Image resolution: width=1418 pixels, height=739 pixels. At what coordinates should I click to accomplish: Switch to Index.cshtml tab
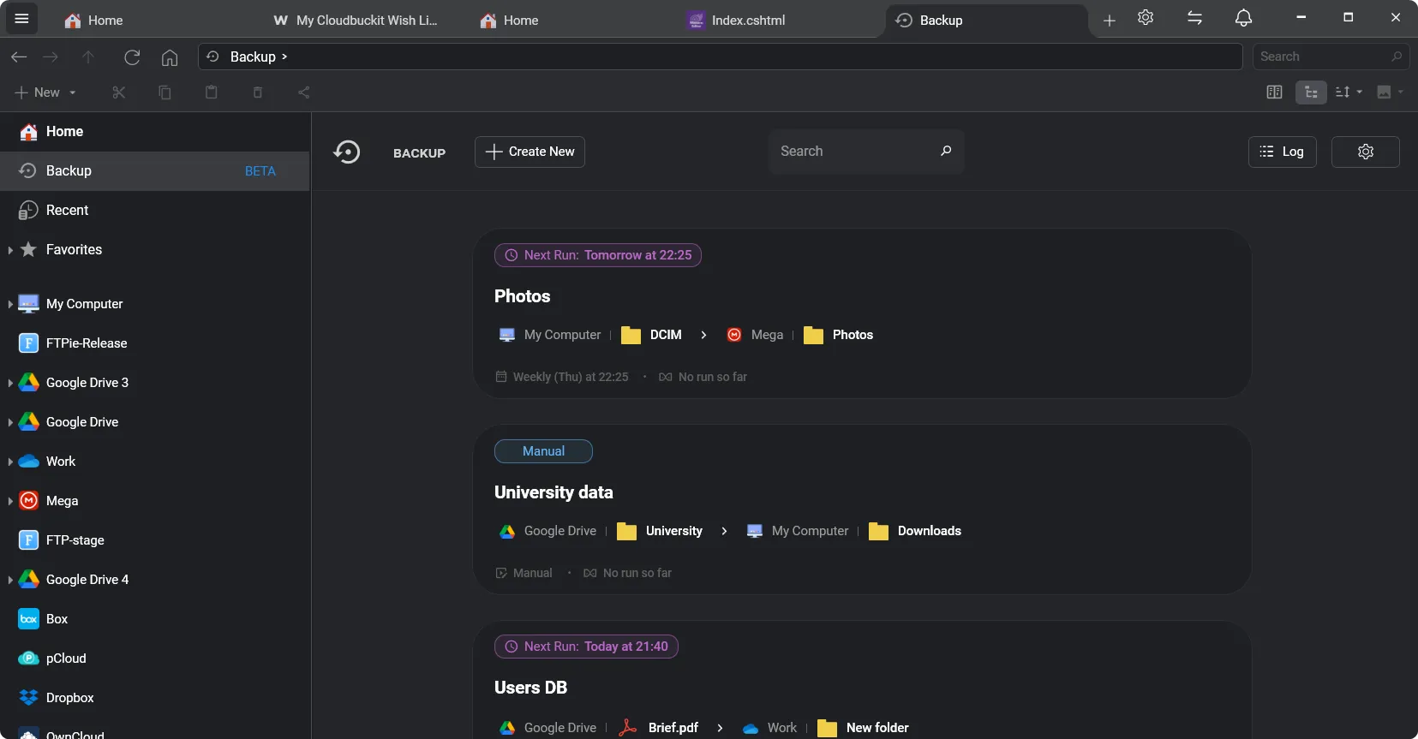[x=736, y=20]
